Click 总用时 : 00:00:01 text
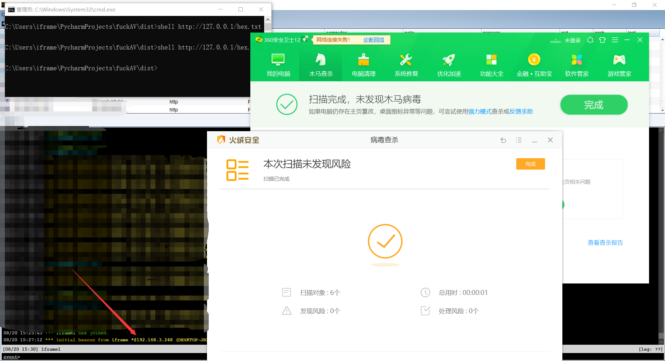This screenshot has width=665, height=361. point(463,293)
